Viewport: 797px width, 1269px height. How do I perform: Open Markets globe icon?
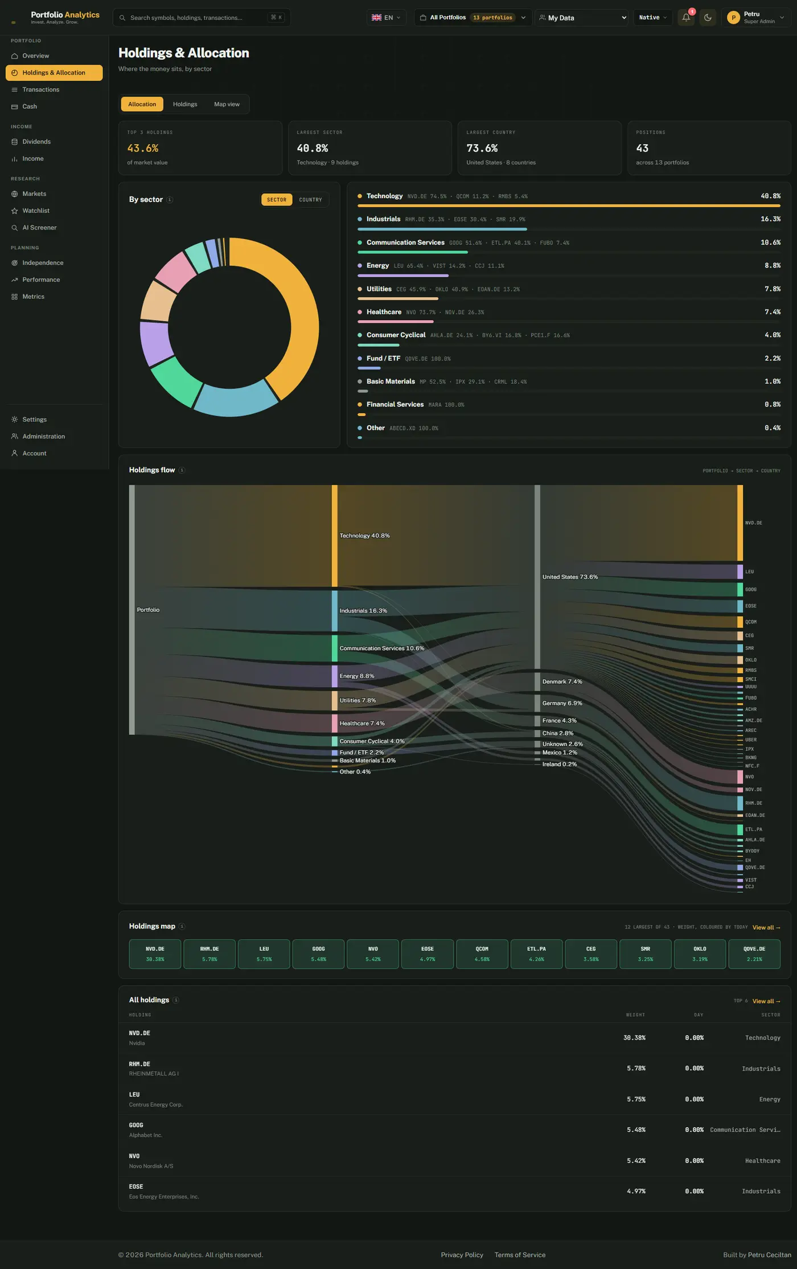point(15,194)
